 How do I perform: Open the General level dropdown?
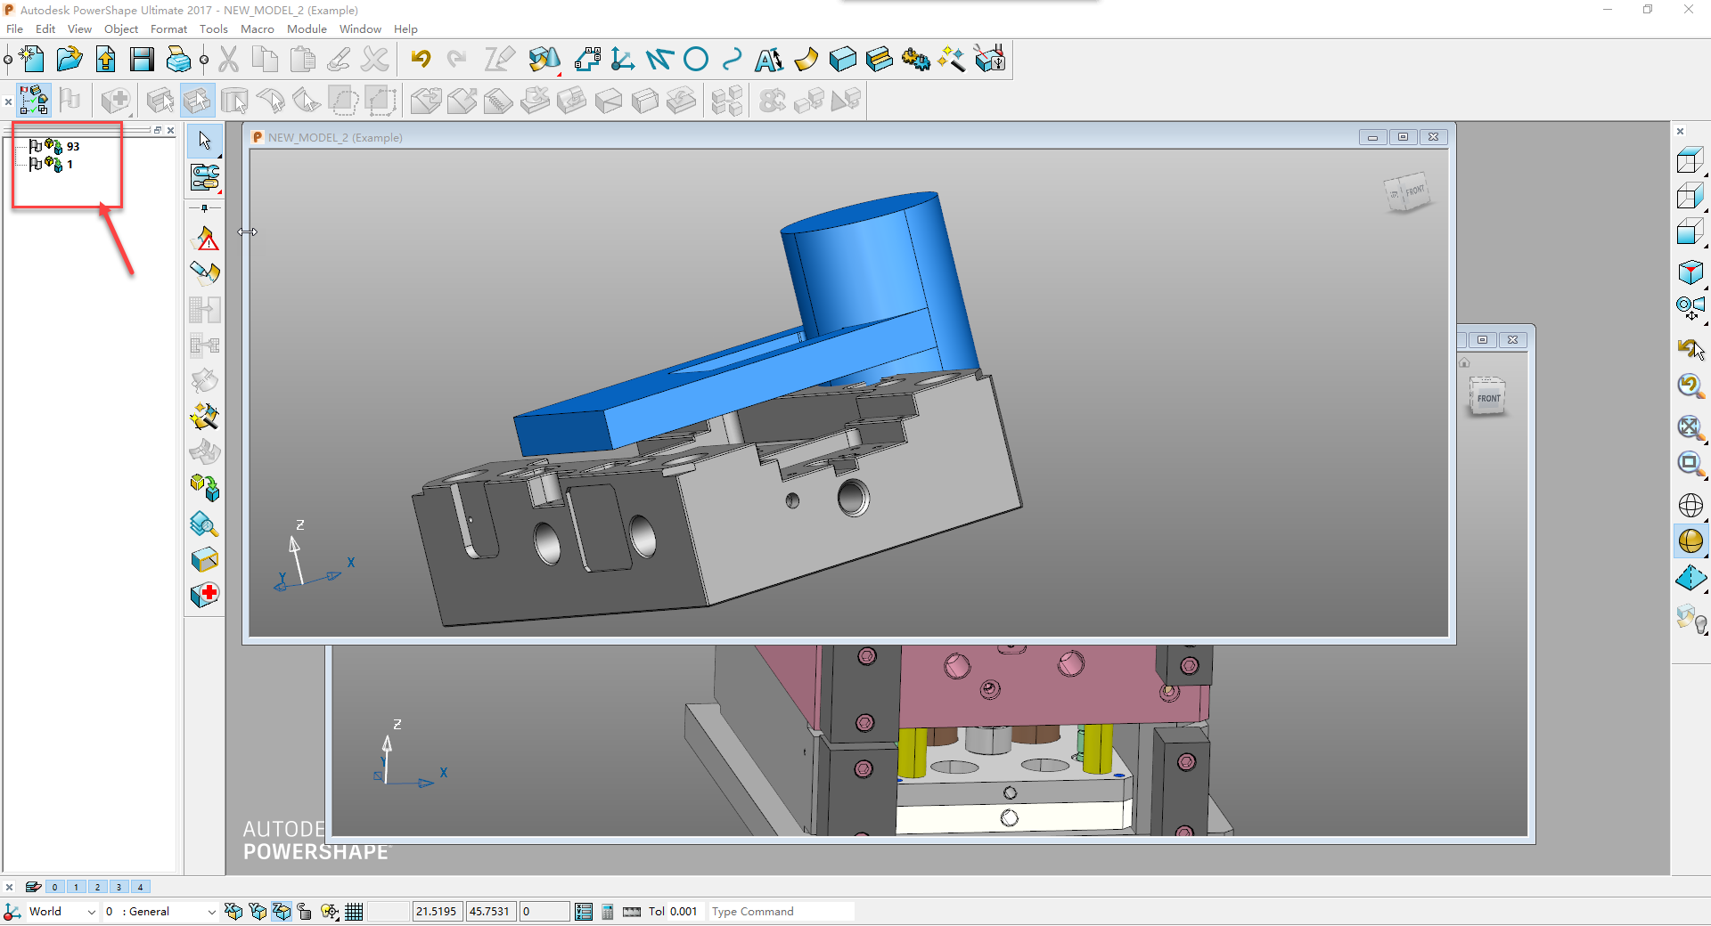pyautogui.click(x=160, y=911)
